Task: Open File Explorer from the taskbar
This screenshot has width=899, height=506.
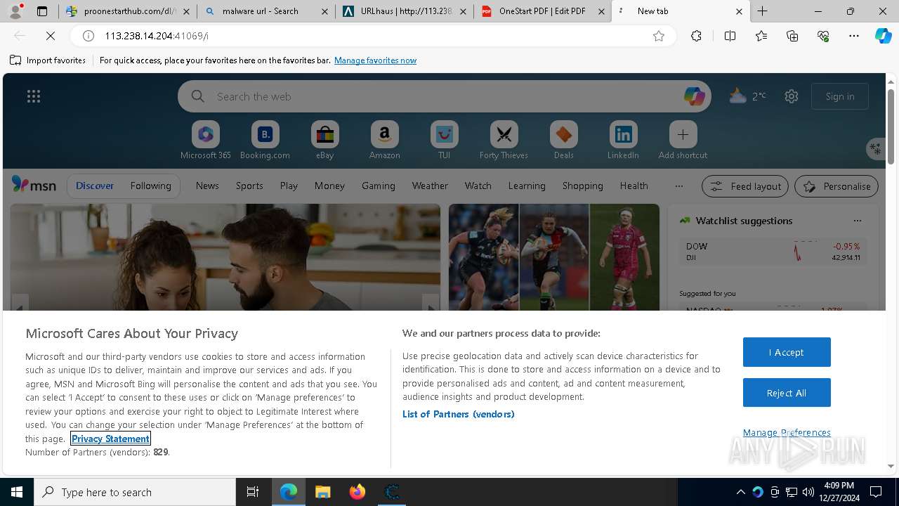Action: click(x=322, y=492)
